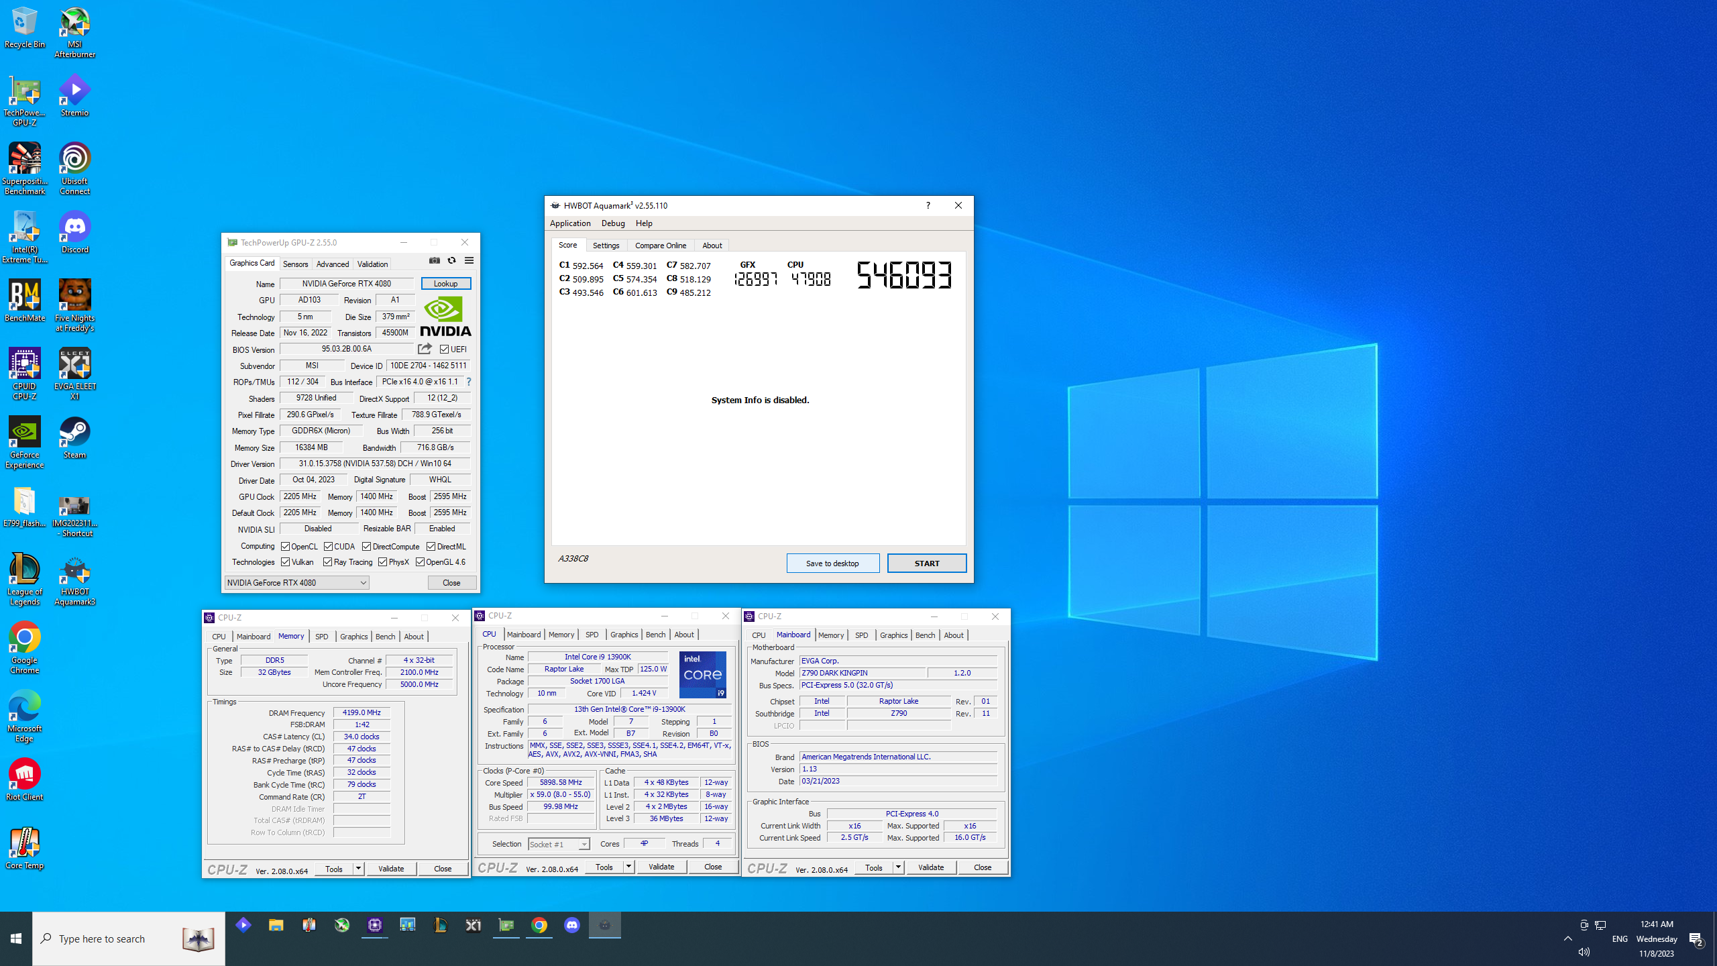The image size is (1717, 966).
Task: Click the BIOS export share icon in GPU-Z
Action: pyautogui.click(x=425, y=349)
